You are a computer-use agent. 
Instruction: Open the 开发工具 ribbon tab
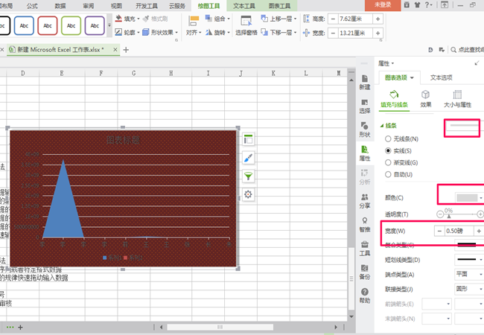coord(147,6)
